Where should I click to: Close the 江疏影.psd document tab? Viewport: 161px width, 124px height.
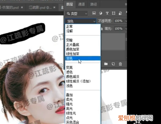point(54,7)
